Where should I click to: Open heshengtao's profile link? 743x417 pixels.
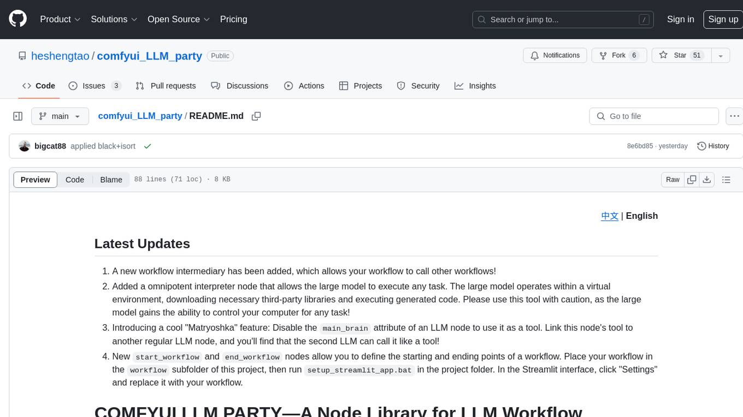pos(60,56)
